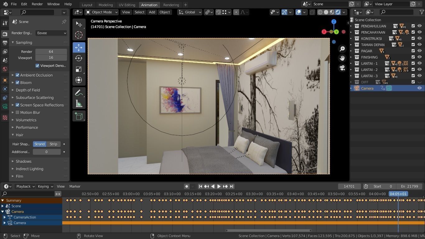Screen dimensions: 425x239
Task: Switch to the Rendering workspace tab
Action: [171, 5]
